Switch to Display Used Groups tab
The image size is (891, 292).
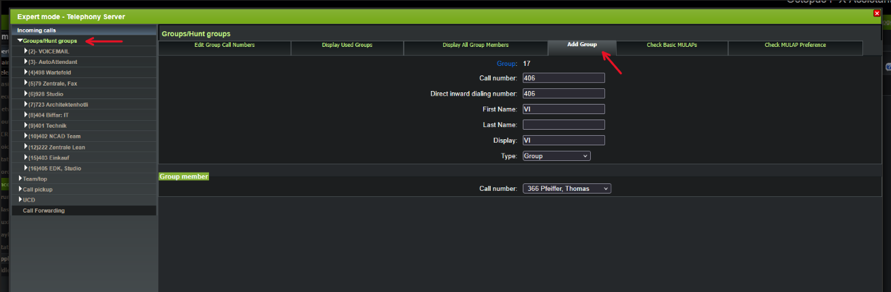(346, 45)
